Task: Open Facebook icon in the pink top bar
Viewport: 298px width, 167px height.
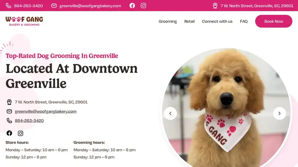Action: (x=132, y=6)
